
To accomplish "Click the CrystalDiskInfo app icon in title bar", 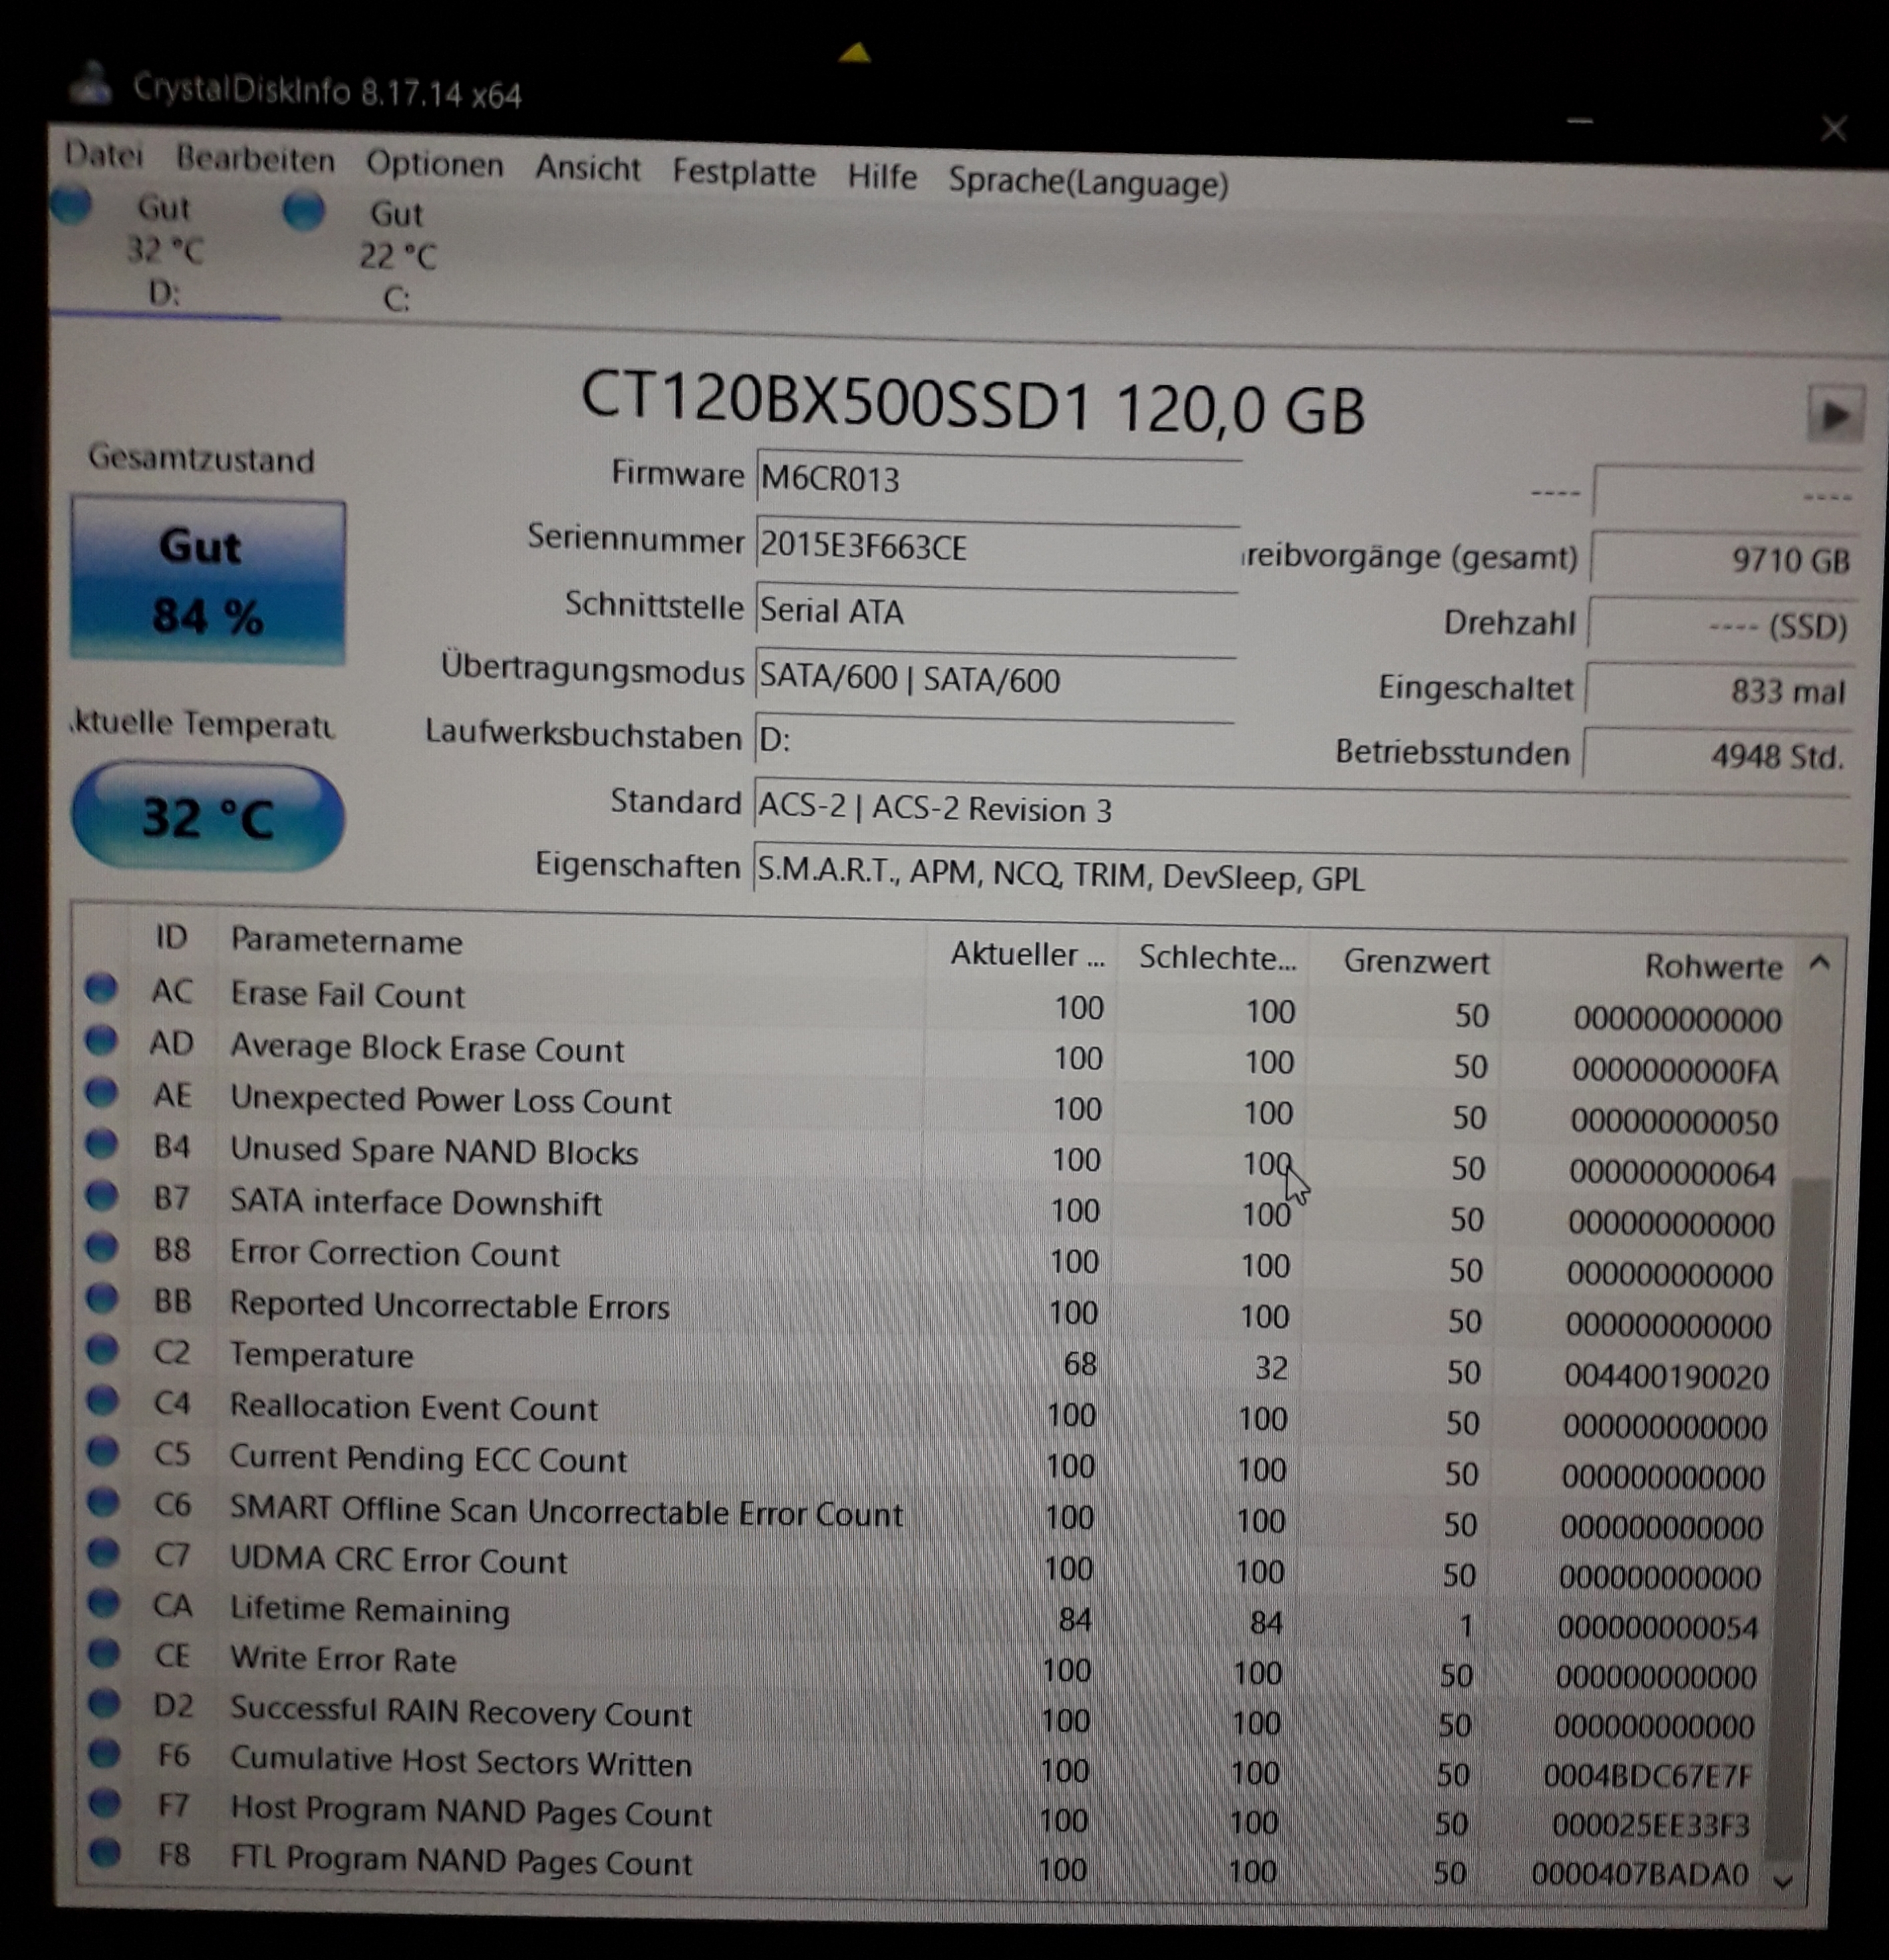I will 92,83.
